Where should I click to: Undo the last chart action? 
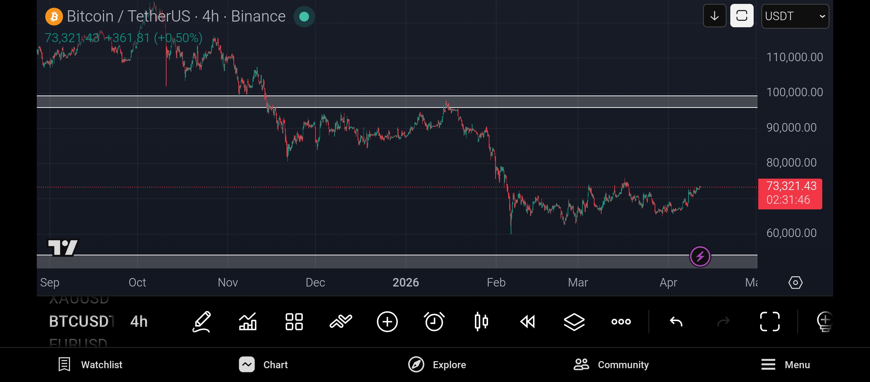(x=676, y=322)
